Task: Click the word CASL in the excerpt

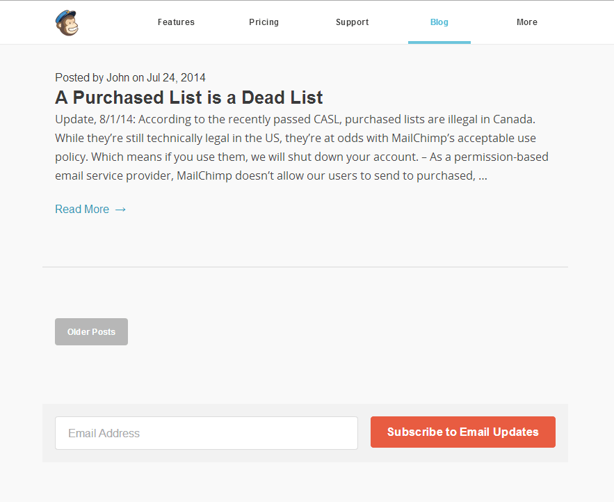Action: click(325, 119)
